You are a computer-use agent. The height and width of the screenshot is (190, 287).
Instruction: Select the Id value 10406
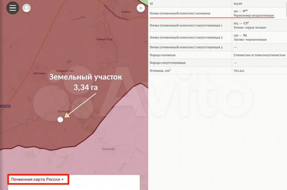238,4
